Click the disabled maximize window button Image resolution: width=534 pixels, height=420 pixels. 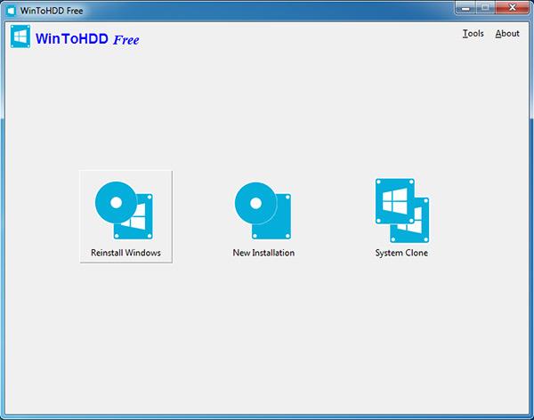485,8
